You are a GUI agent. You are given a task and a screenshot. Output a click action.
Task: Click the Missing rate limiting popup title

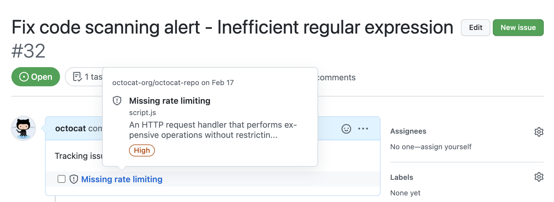coord(170,101)
